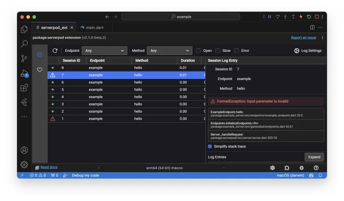Step into in debug toolbar
The width and height of the screenshot is (344, 201).
[285, 17]
